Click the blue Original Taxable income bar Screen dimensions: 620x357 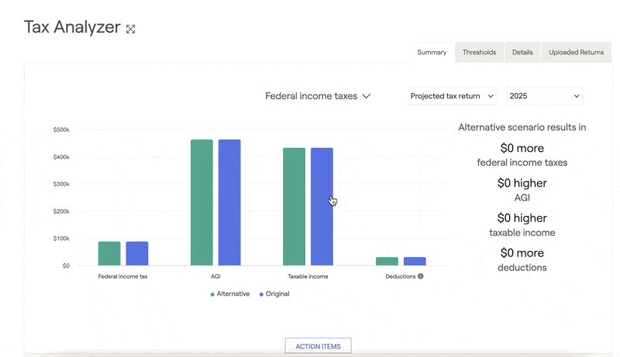point(322,207)
